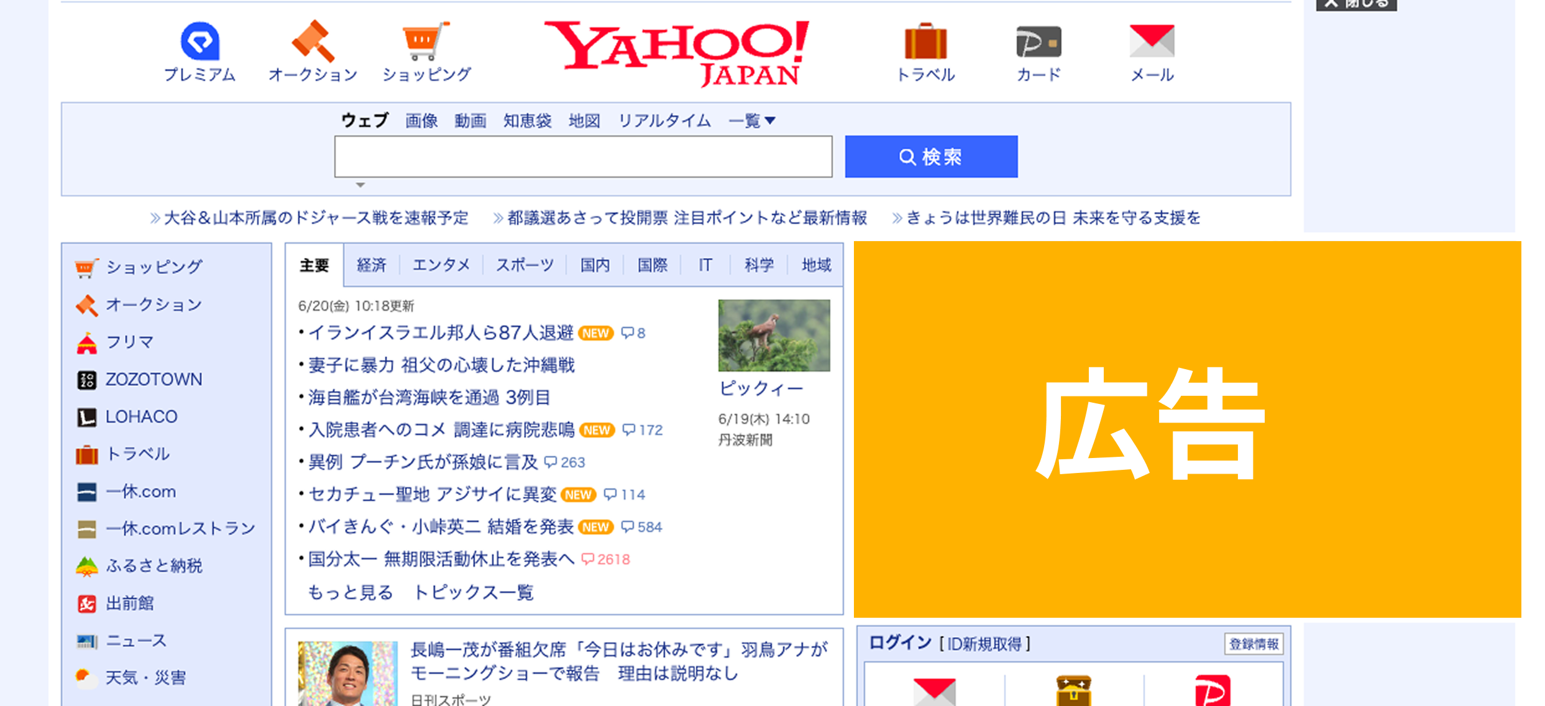Open the トピックス一覧 link
Viewport: 1545px width, 706px height.
point(473,592)
